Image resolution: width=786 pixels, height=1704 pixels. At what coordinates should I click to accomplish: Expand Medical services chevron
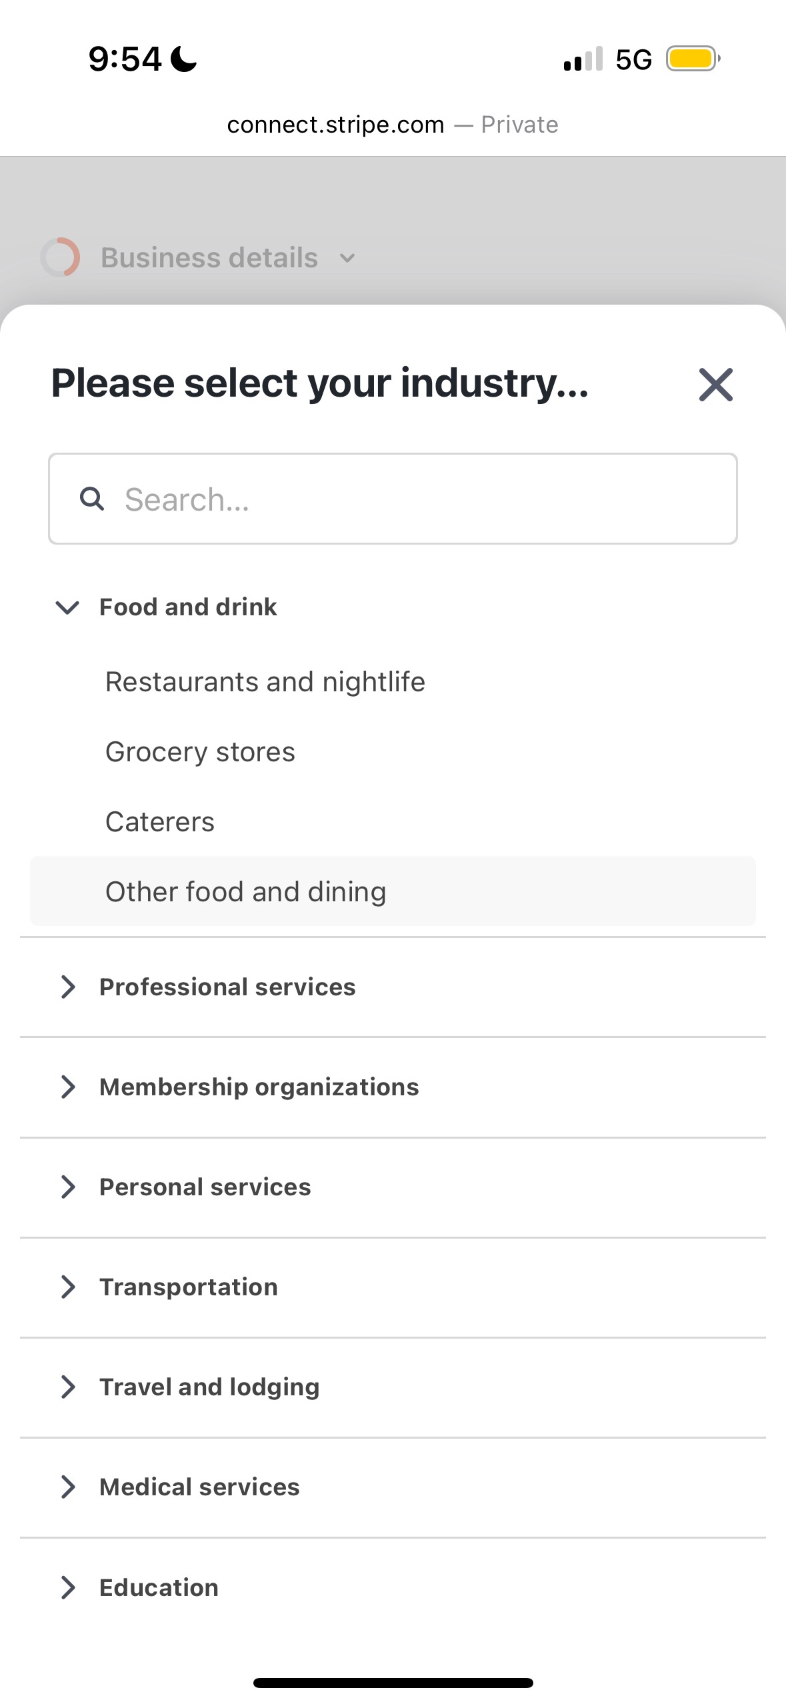(67, 1487)
